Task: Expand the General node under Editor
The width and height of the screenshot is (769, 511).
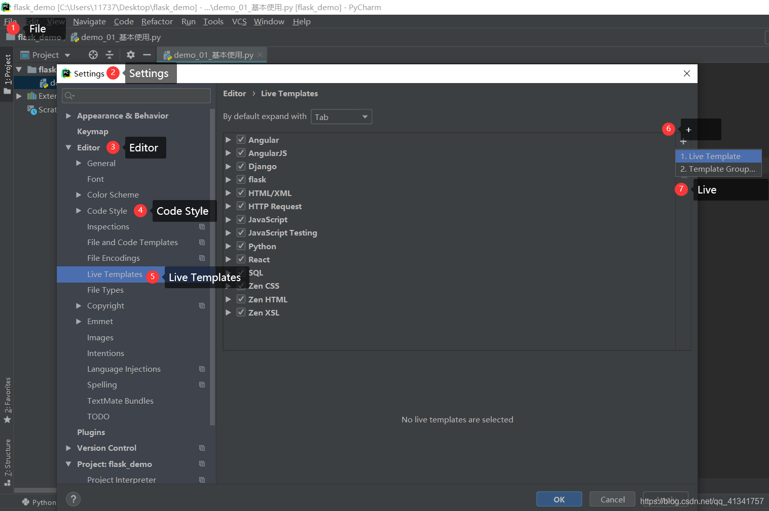Action: coord(79,163)
